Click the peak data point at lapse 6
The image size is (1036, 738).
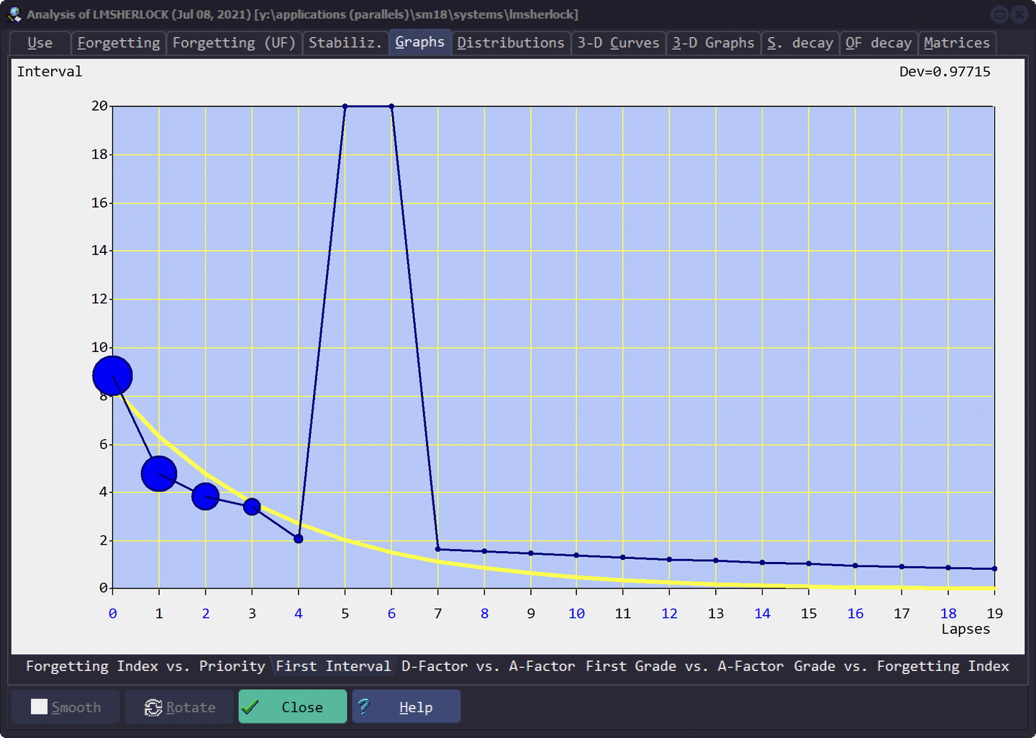click(x=391, y=106)
